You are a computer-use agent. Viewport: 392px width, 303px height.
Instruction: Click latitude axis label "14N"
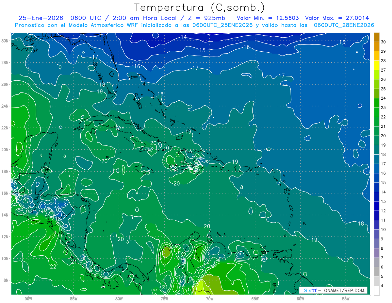(5, 215)
